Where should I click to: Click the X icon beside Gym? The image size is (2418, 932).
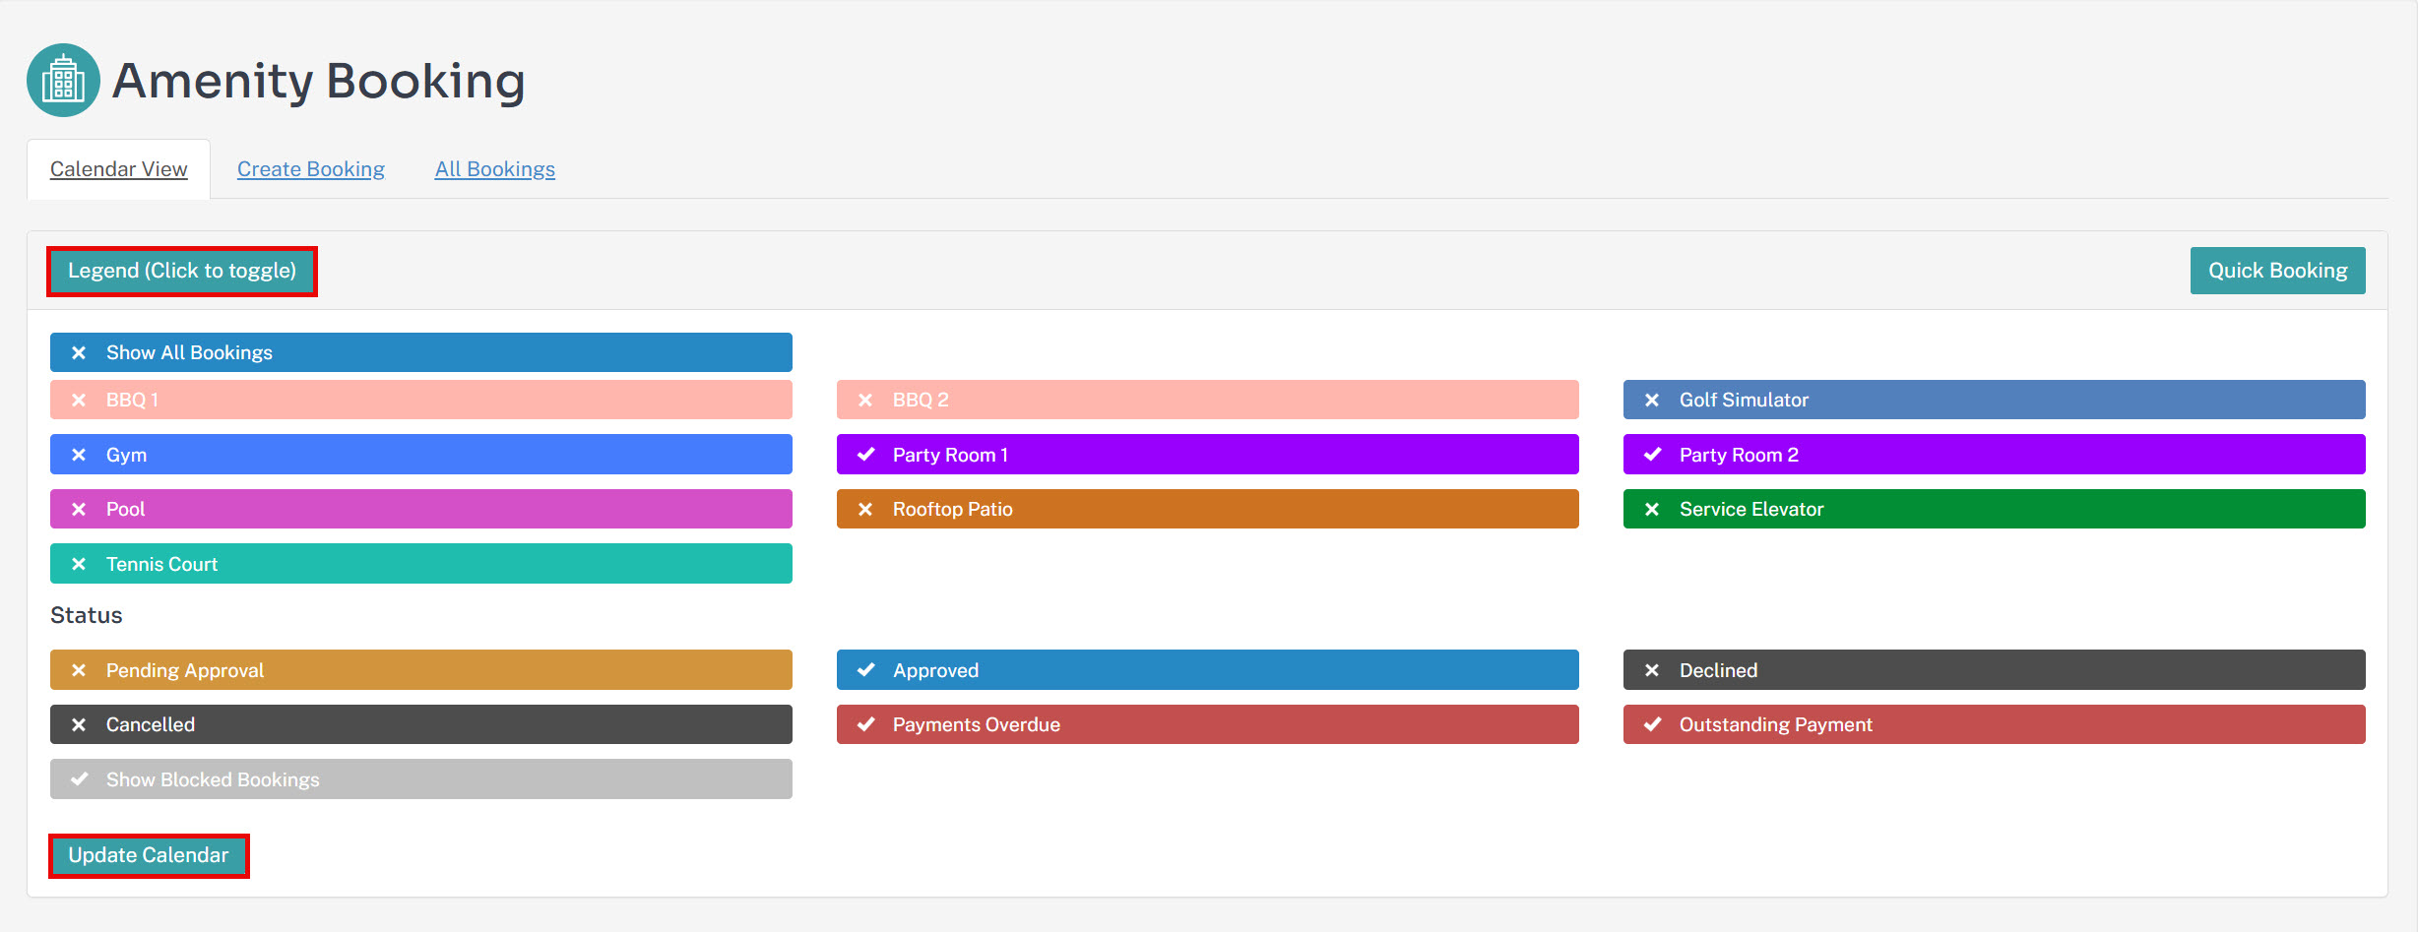[79, 455]
